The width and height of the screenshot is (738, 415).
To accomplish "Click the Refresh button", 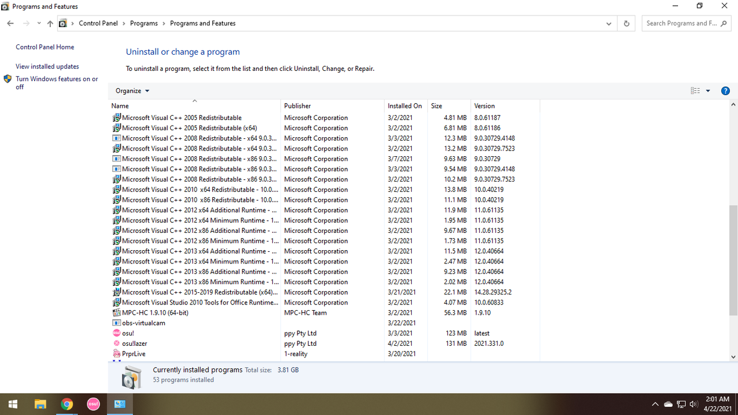I will 626,24.
